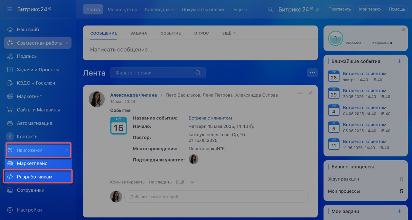Click the plus icon next to Ближайшие события
412x220 pixels.
(x=399, y=61)
